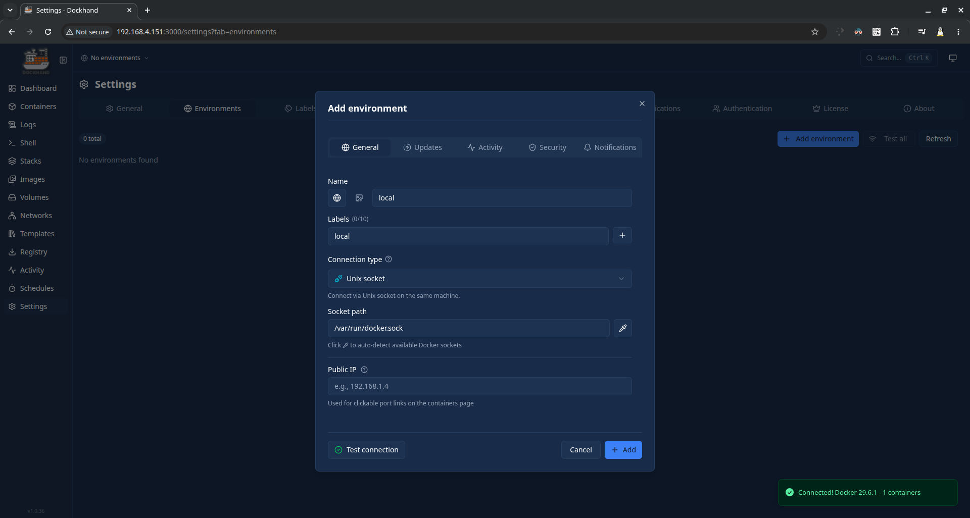Click the browser address bar URL

coord(197,32)
